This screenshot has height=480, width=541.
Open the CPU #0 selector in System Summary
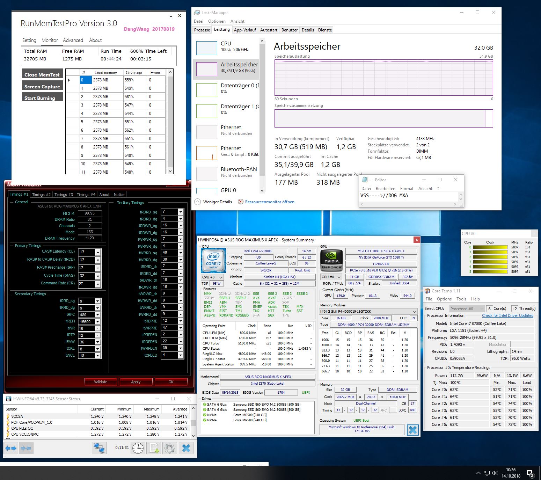(212, 277)
